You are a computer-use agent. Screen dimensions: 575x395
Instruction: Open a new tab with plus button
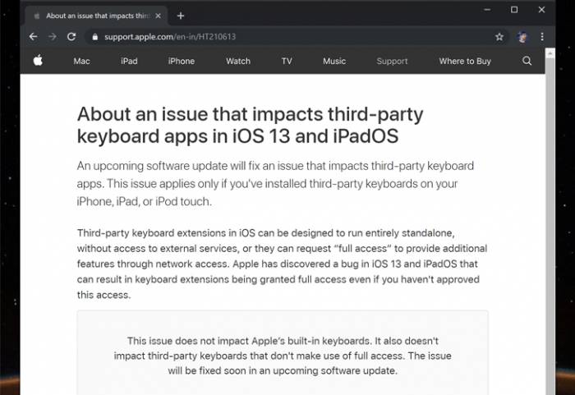coord(181,16)
